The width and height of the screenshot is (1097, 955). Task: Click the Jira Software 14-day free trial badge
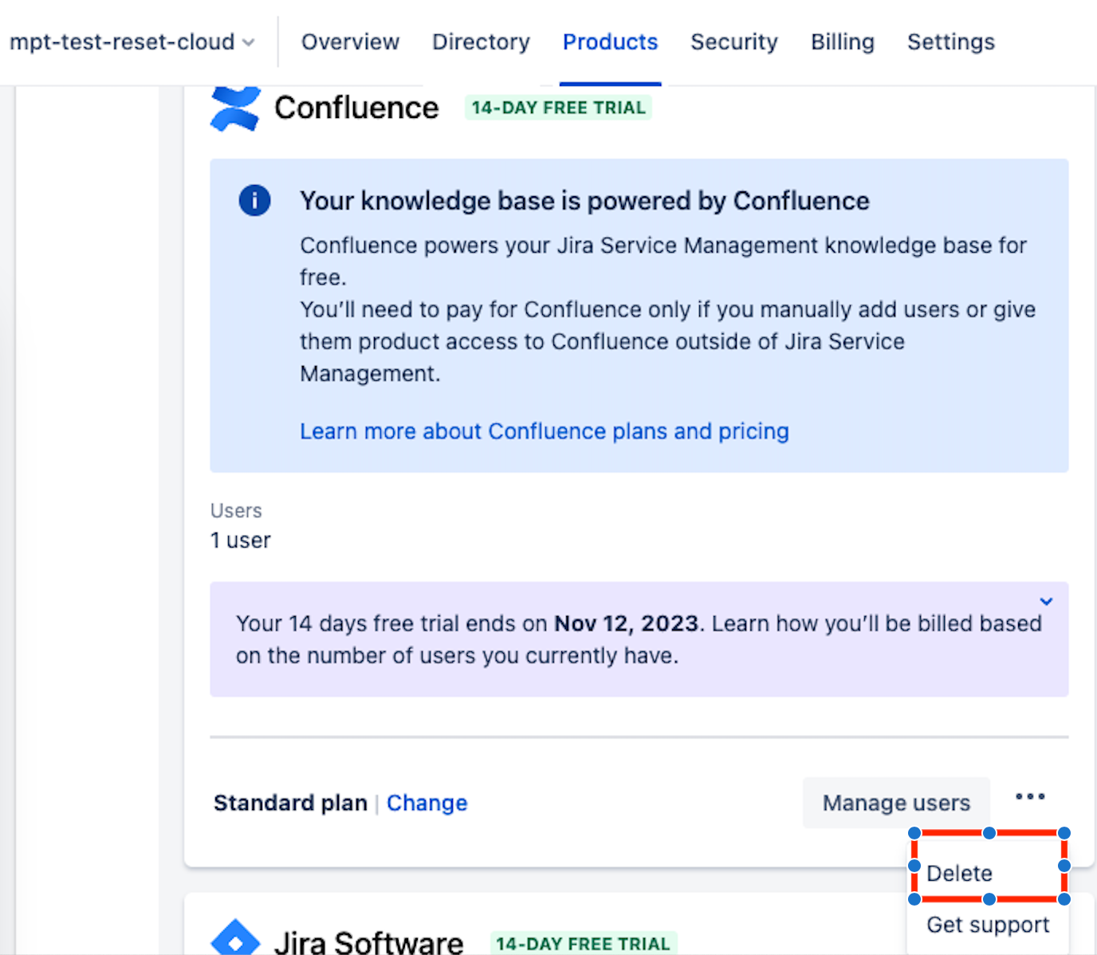click(583, 944)
